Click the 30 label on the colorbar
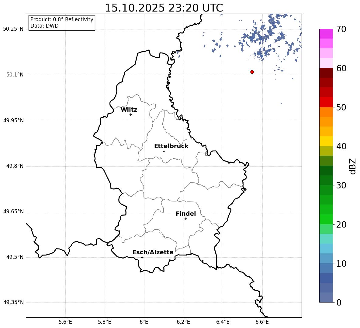The image size is (360, 328). click(x=341, y=185)
